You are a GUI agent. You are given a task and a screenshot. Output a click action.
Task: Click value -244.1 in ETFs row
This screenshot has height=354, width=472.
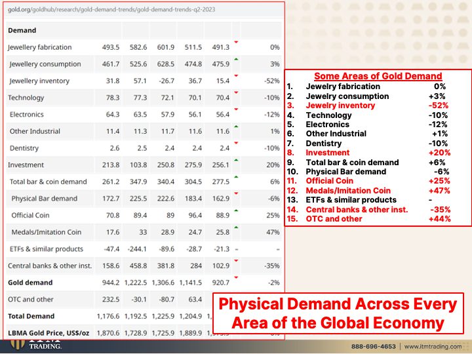137,249
